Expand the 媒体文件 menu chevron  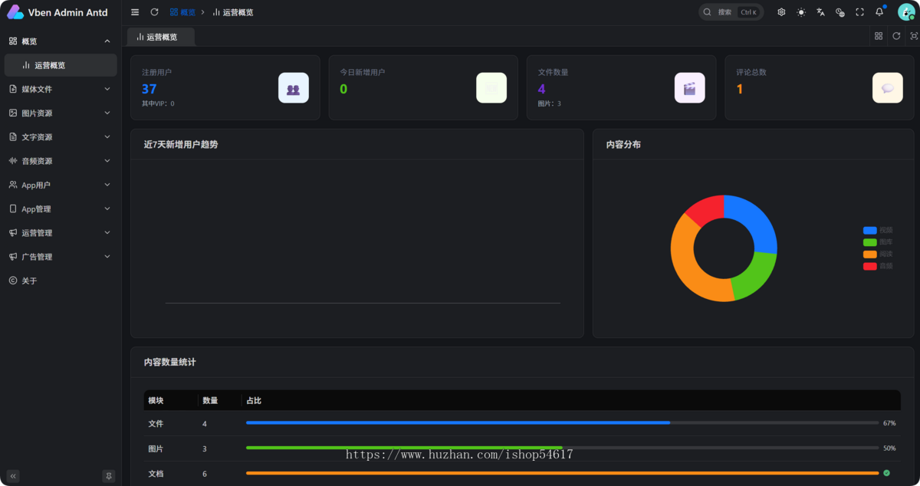click(107, 89)
